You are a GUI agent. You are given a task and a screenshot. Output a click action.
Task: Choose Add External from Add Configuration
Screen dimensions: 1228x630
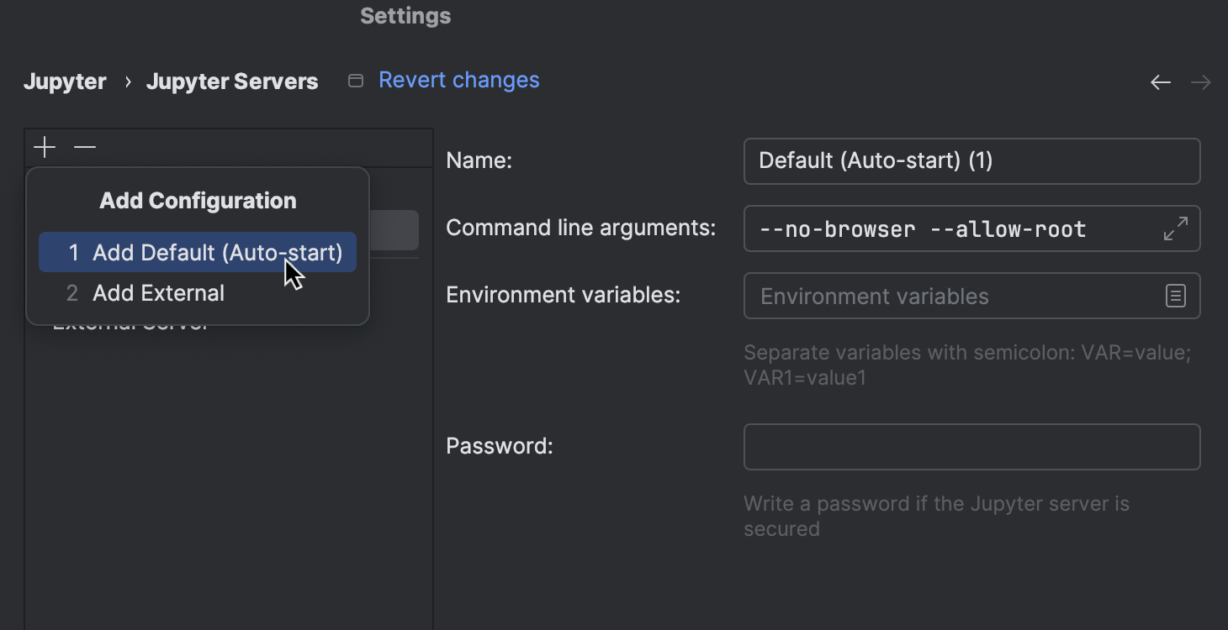[x=158, y=292]
